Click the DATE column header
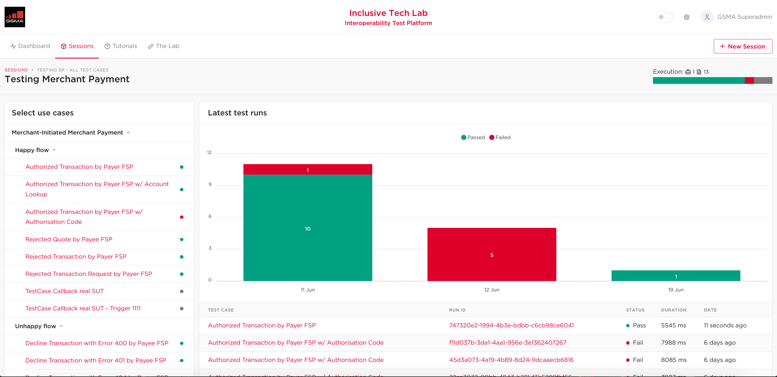The height and width of the screenshot is (377, 777). click(710, 310)
